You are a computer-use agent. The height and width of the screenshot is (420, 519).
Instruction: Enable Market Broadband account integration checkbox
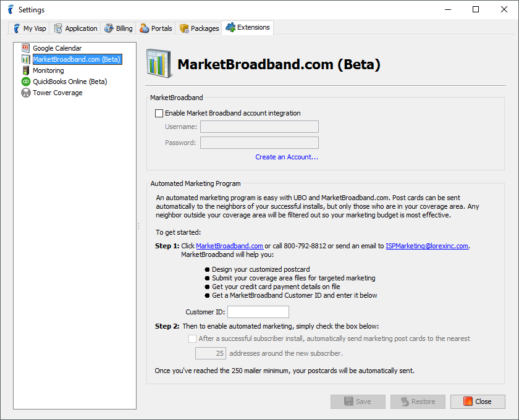tap(159, 113)
